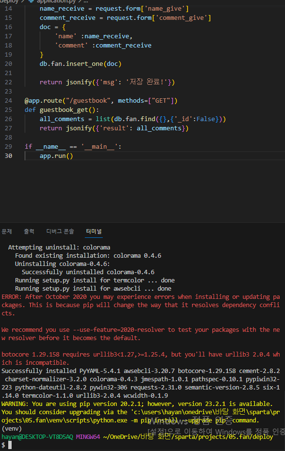Click line number 30 in the gutter
Viewport: 285px width, 451px height.
[8, 156]
